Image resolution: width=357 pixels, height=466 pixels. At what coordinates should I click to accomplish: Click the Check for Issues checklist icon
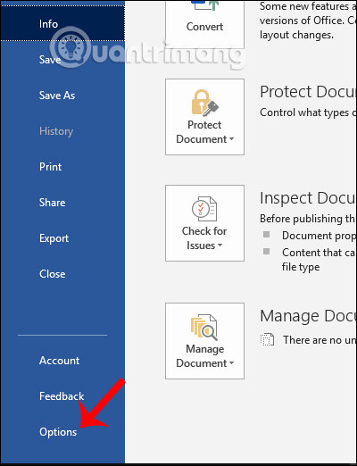(x=204, y=209)
